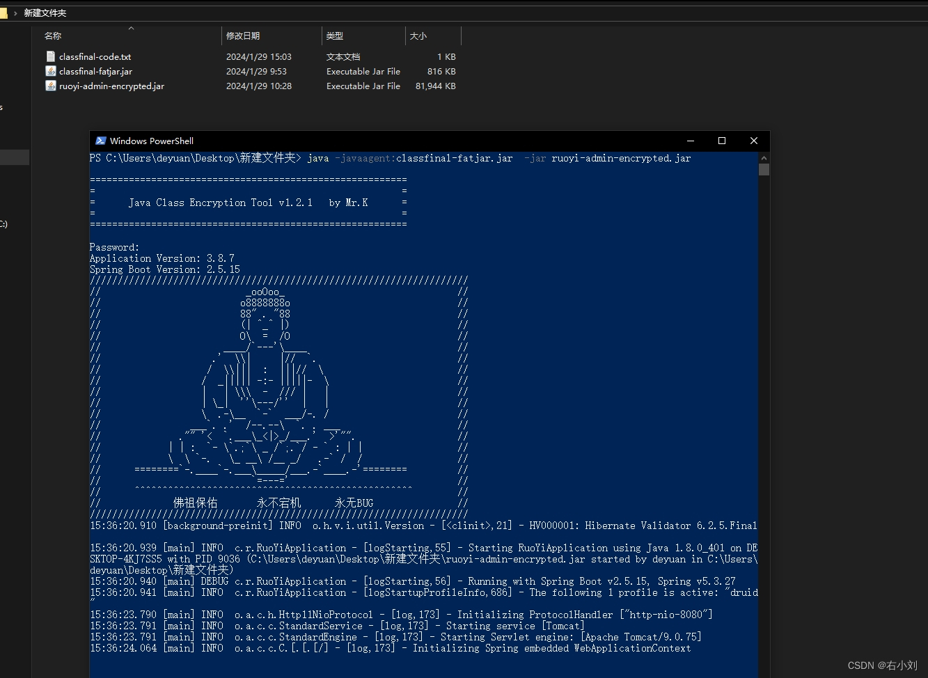
Task: Click the date 2024/1/29 9:53
Action: [x=256, y=72]
